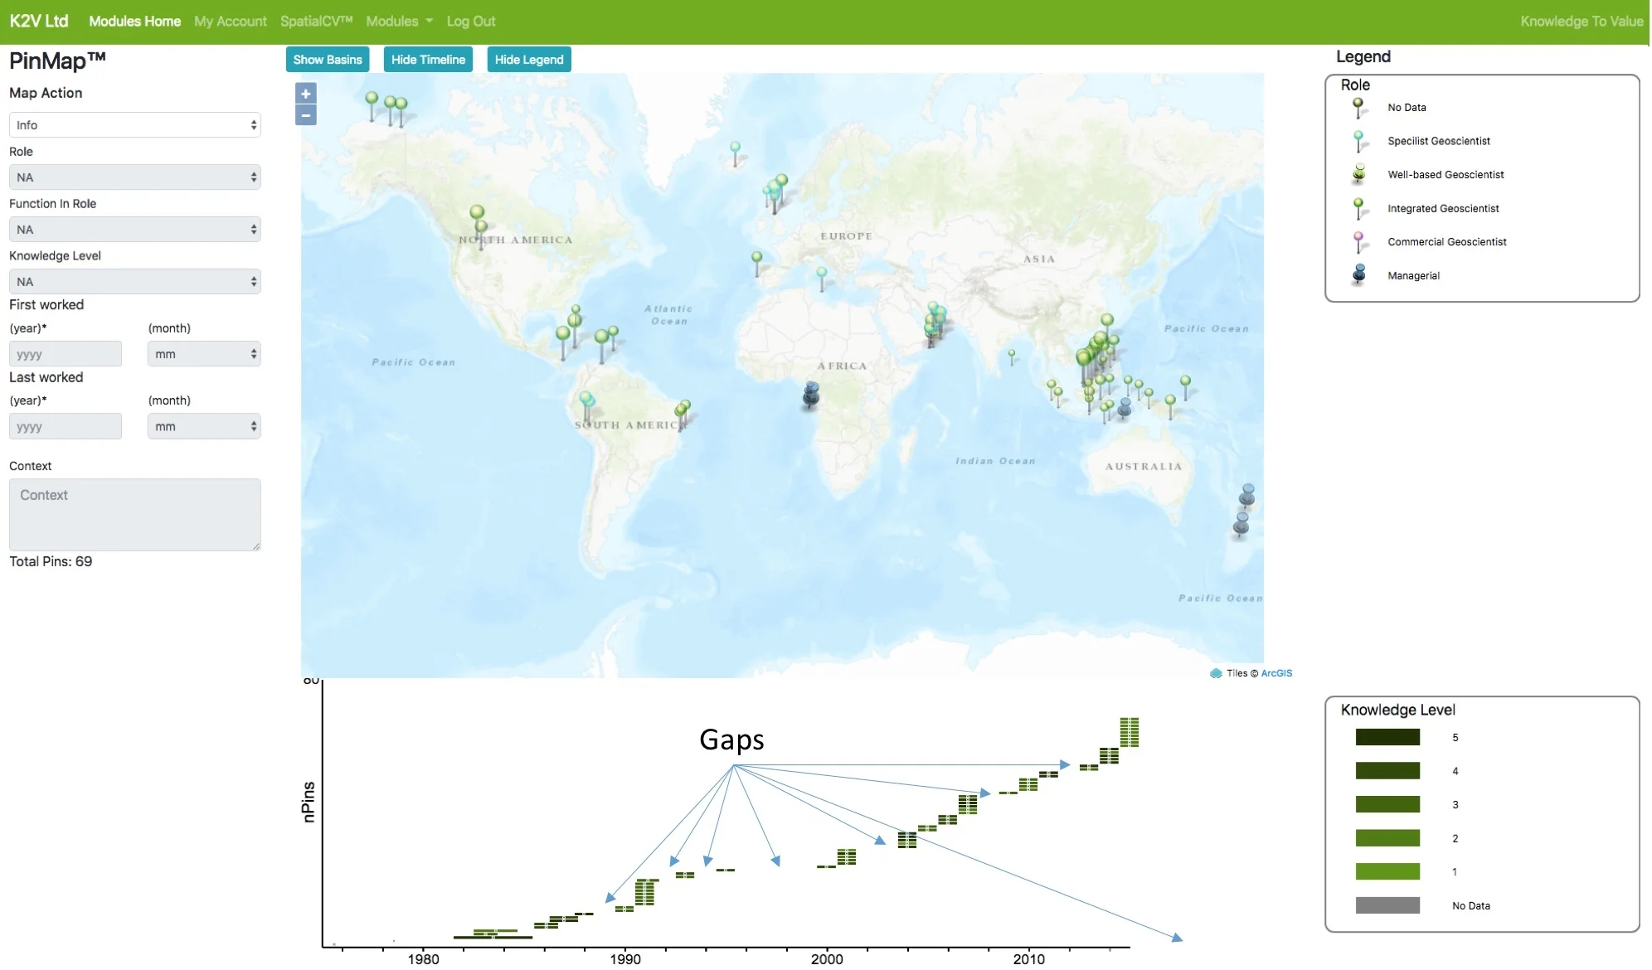Go to My Account in the navbar

(231, 22)
